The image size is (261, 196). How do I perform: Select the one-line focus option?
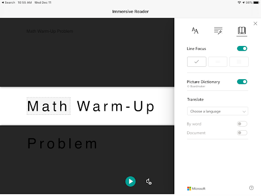click(197, 62)
